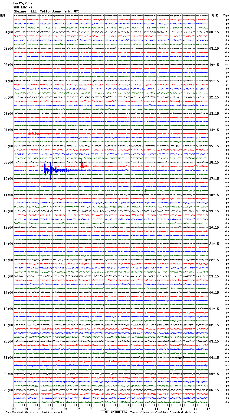Viewport: 230px width, 416px height.
Task: Select the 07:00 MST time label
Action: [8, 130]
